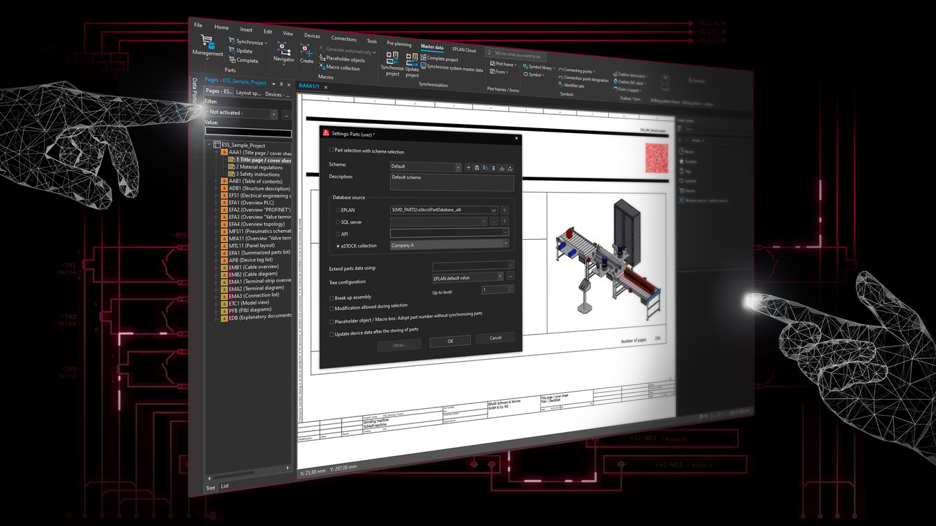Open the Connections ribbon tab
The height and width of the screenshot is (526, 936).
pos(343,39)
